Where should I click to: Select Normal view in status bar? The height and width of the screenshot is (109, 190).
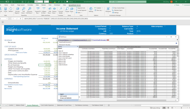[164, 108]
